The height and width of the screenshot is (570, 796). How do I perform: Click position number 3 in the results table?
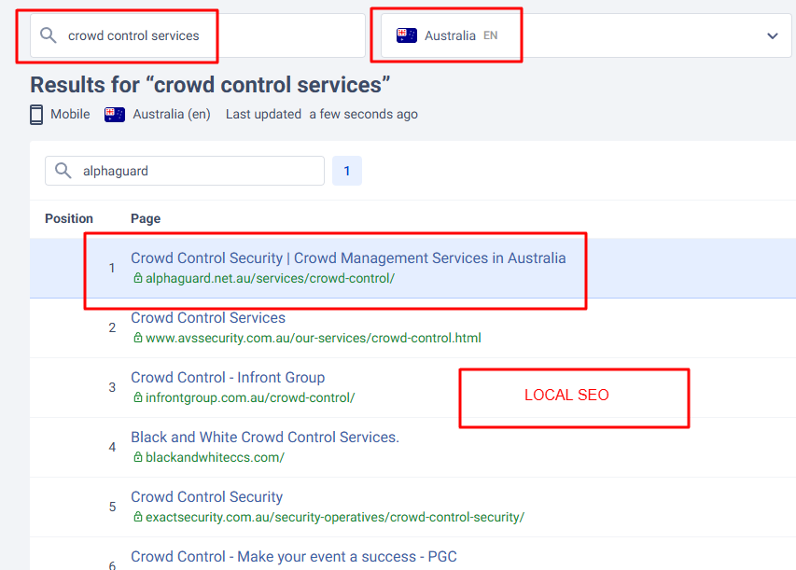pyautogui.click(x=112, y=388)
